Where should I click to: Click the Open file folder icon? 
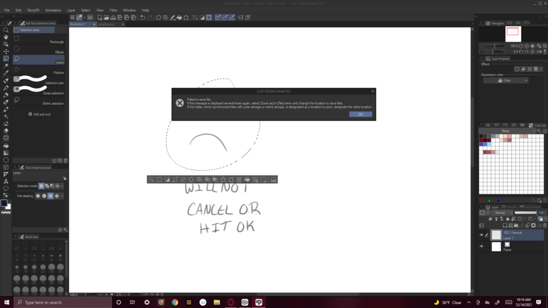106,18
